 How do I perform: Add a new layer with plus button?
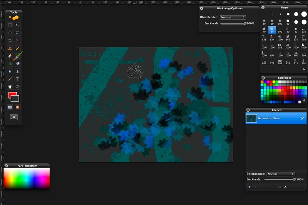[249, 187]
